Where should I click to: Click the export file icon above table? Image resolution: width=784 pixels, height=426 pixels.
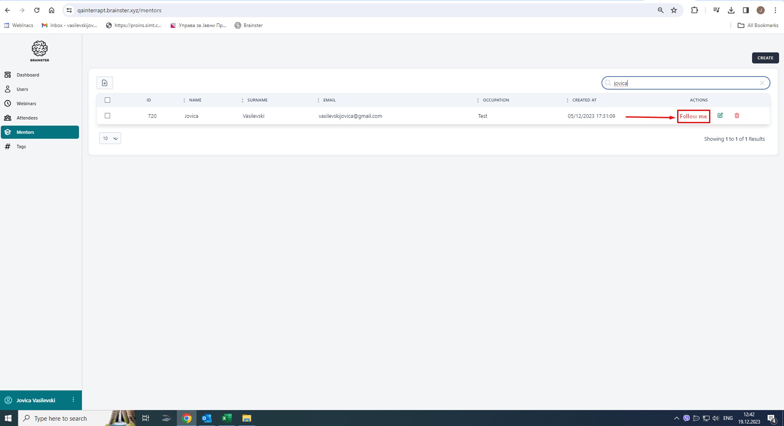(105, 83)
